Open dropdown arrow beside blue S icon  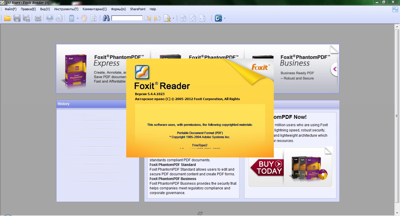[225, 18]
